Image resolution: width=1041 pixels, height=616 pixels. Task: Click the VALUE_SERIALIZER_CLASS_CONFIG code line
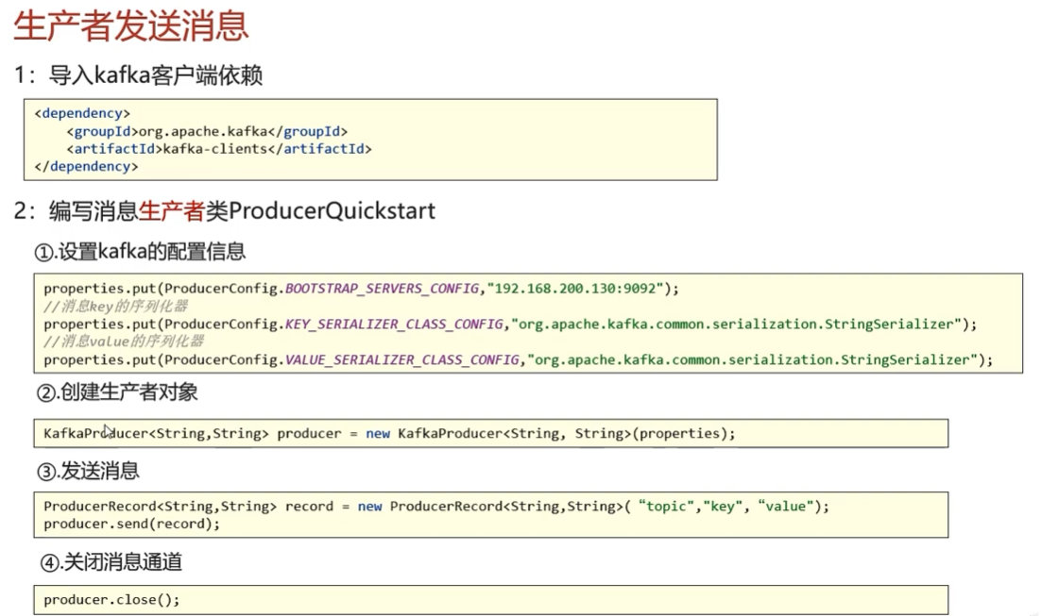(x=518, y=360)
